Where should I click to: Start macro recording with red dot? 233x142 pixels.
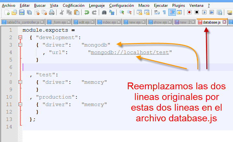[189, 12]
